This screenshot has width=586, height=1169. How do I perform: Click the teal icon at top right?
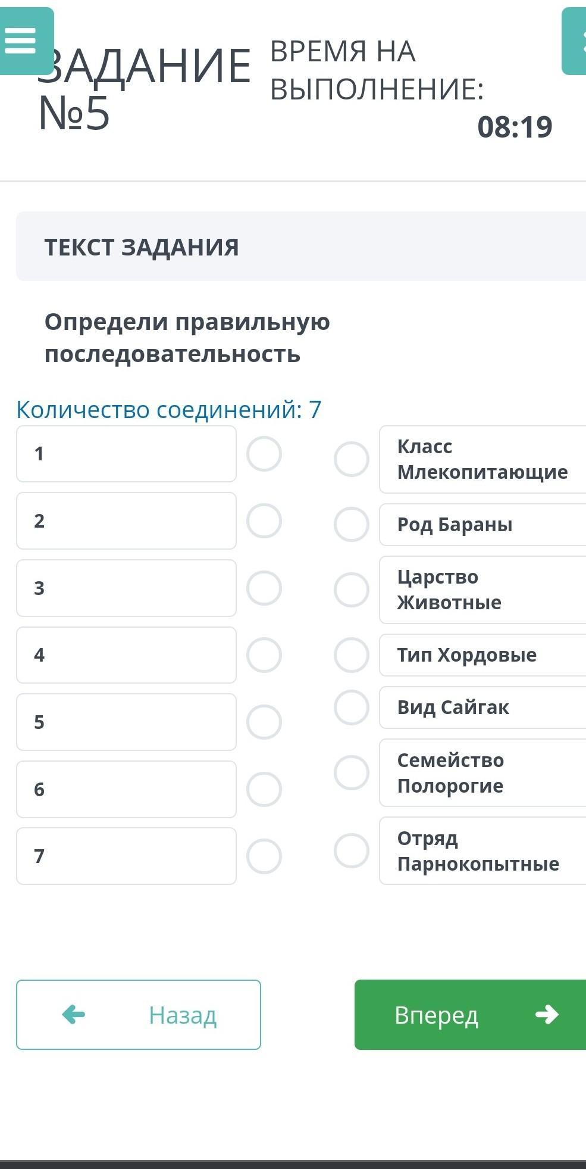(575, 41)
